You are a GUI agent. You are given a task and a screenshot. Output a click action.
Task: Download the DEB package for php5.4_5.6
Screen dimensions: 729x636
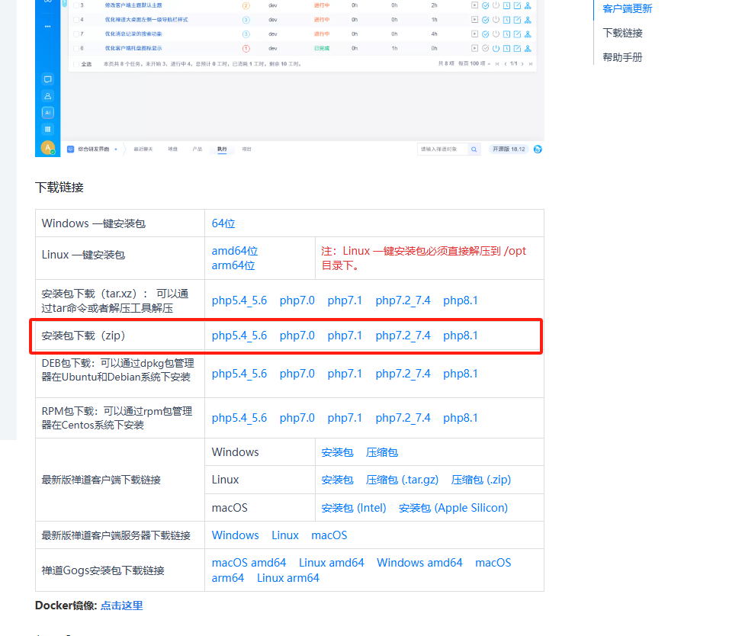coord(239,374)
